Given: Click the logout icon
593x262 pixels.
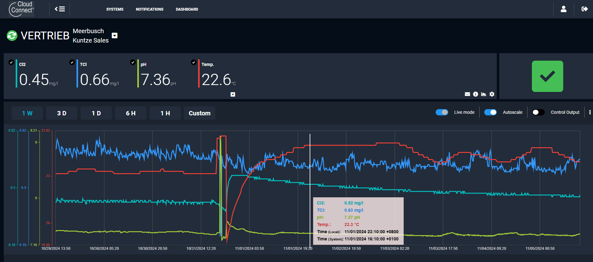Looking at the screenshot, I should pos(585,9).
